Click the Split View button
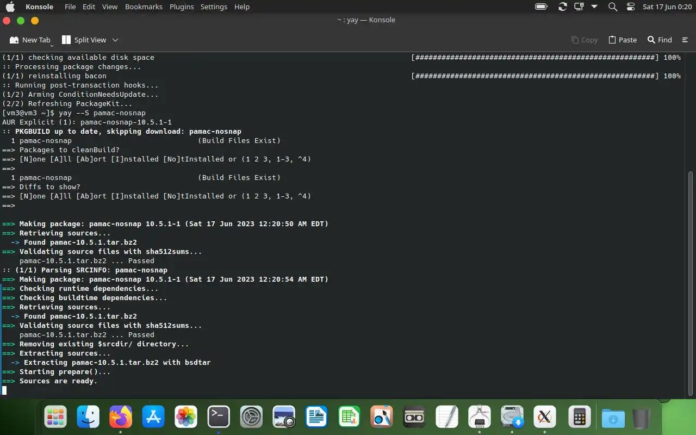This screenshot has height=435, width=696. (x=84, y=40)
